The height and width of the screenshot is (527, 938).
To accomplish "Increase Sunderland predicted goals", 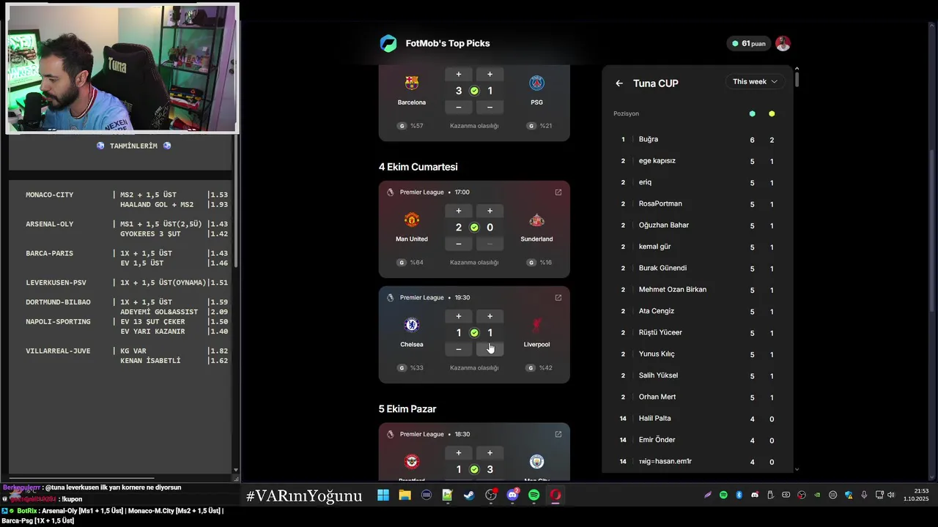I will click(x=490, y=211).
